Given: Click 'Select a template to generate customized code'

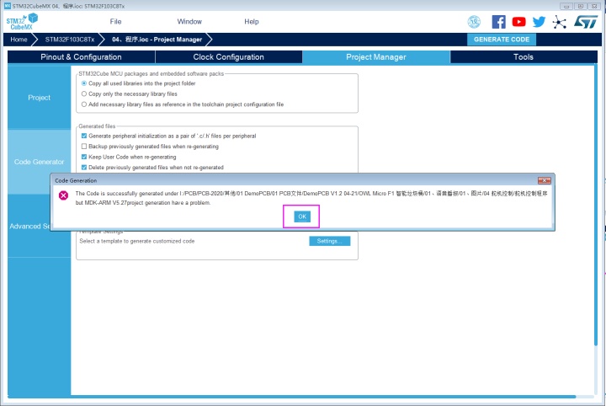Looking at the screenshot, I should tap(137, 241).
